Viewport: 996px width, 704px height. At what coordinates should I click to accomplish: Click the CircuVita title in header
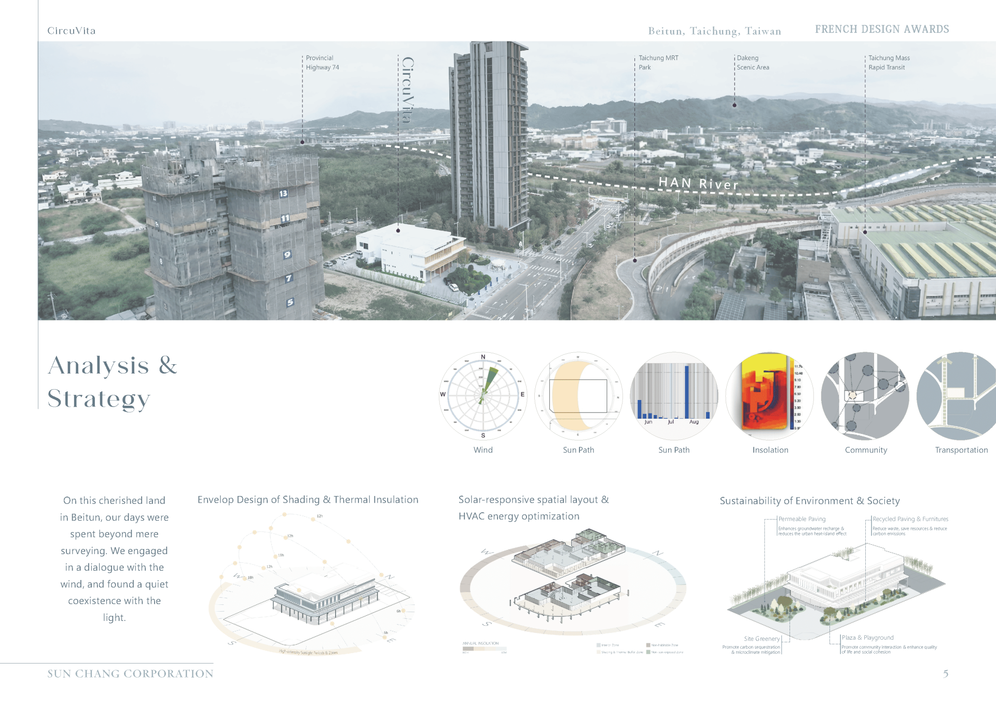pyautogui.click(x=72, y=31)
